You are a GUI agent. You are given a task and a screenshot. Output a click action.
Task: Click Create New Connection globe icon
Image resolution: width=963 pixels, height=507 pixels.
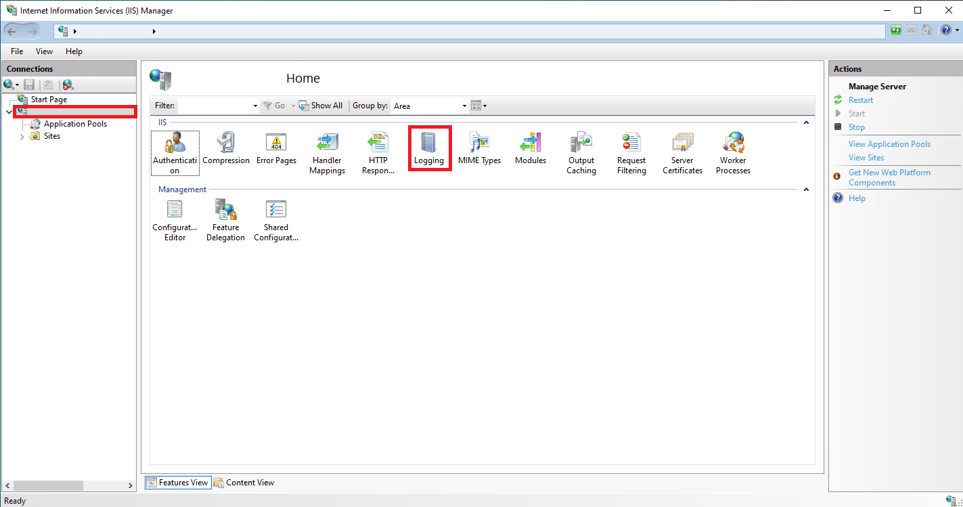[x=9, y=85]
